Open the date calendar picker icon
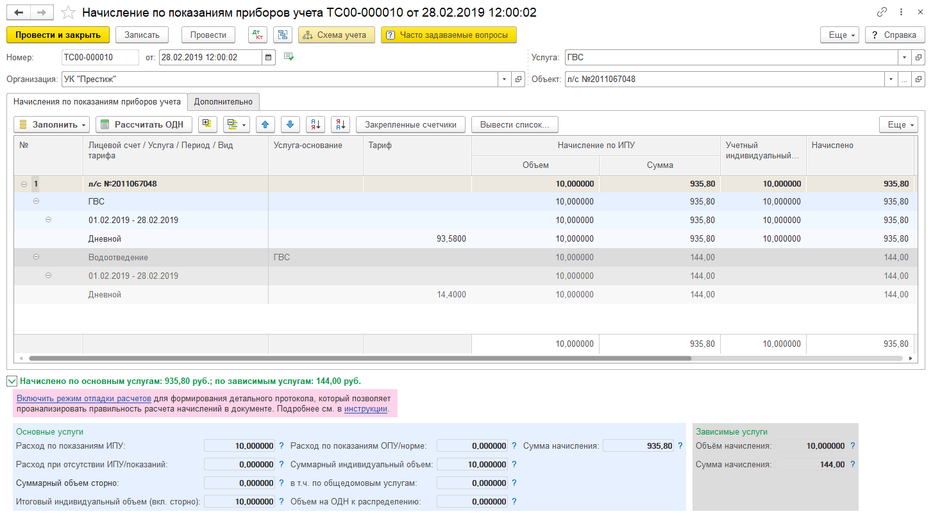 [x=269, y=58]
